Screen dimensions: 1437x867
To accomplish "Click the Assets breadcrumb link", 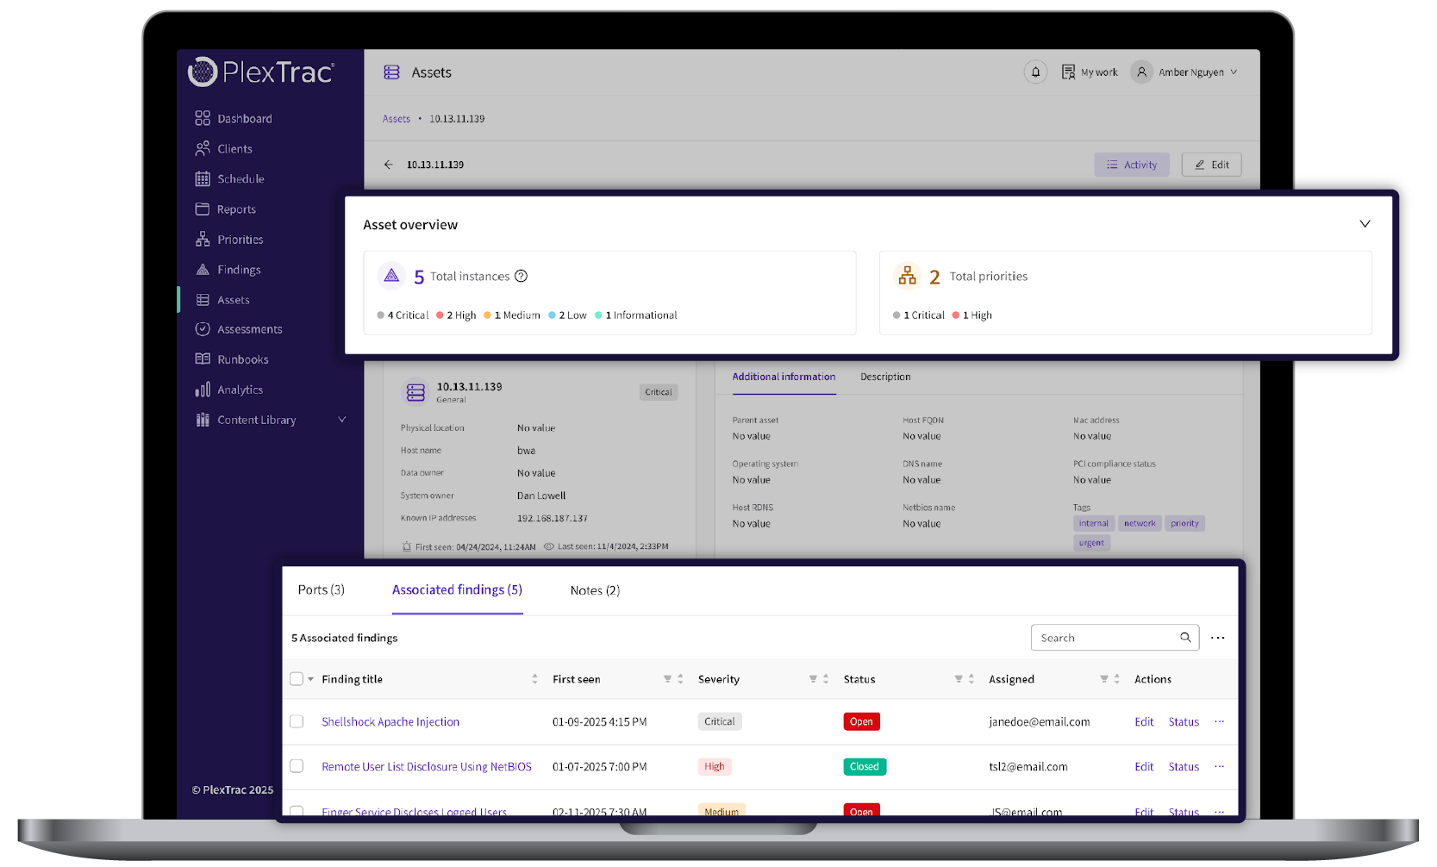I will point(397,119).
